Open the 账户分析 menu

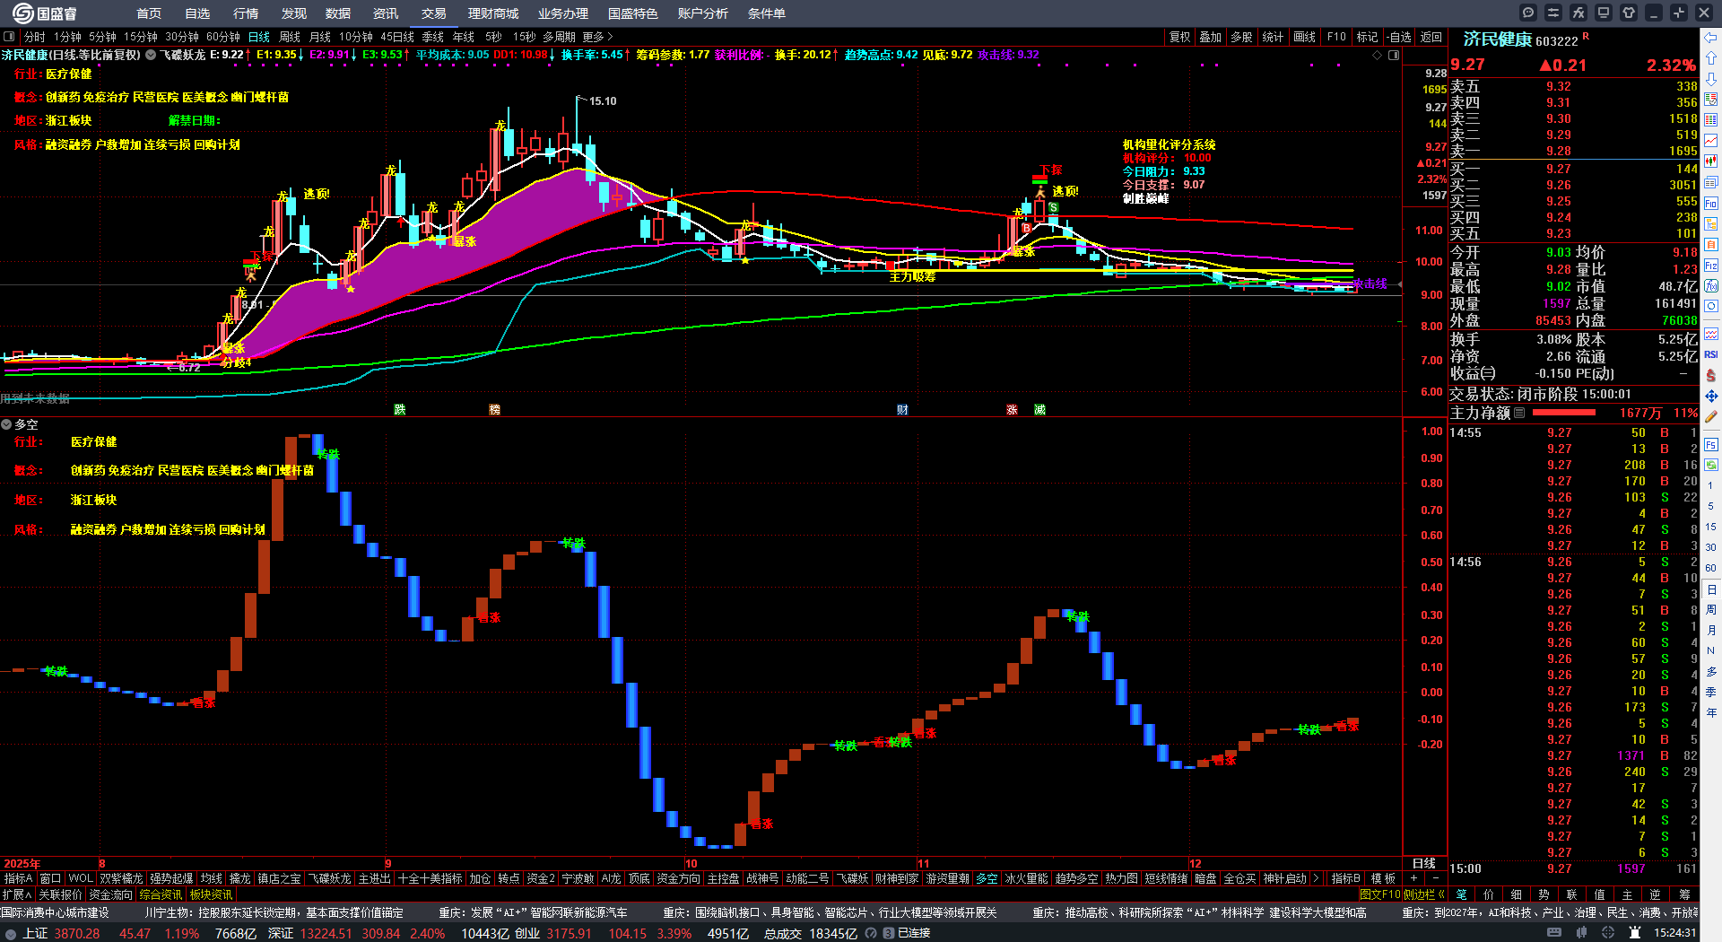(x=703, y=13)
